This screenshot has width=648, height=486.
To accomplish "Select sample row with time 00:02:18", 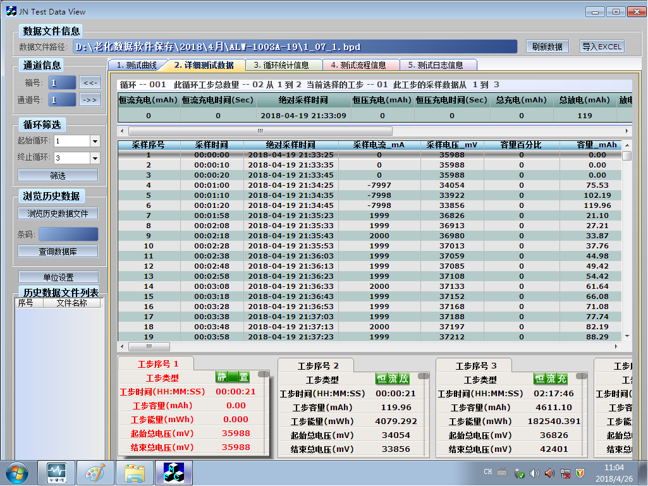I will pyautogui.click(x=369, y=236).
